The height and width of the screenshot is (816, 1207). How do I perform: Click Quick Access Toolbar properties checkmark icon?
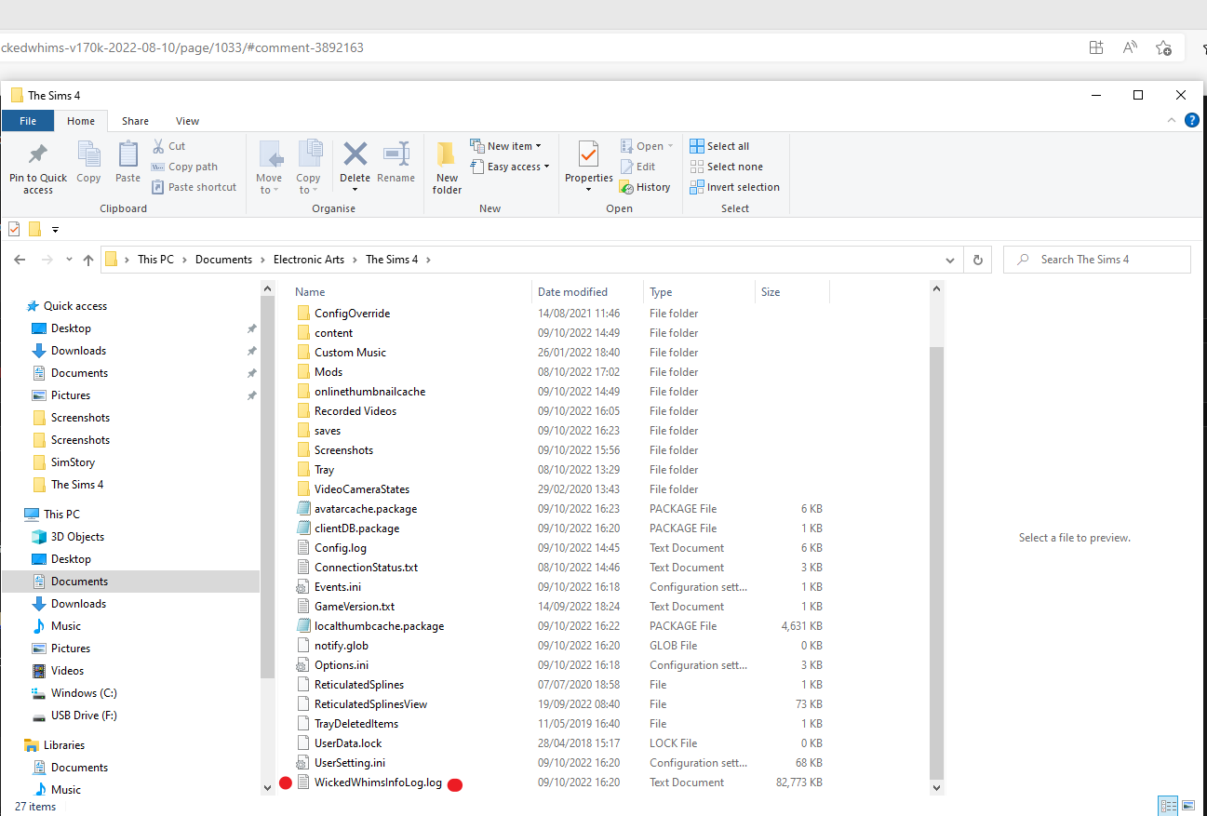pos(13,229)
